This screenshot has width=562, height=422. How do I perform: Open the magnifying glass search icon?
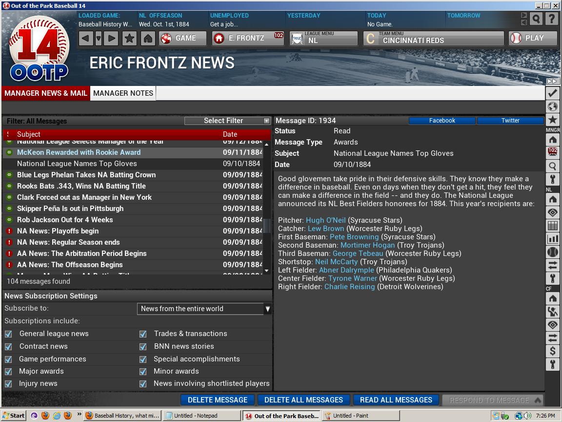[536, 19]
